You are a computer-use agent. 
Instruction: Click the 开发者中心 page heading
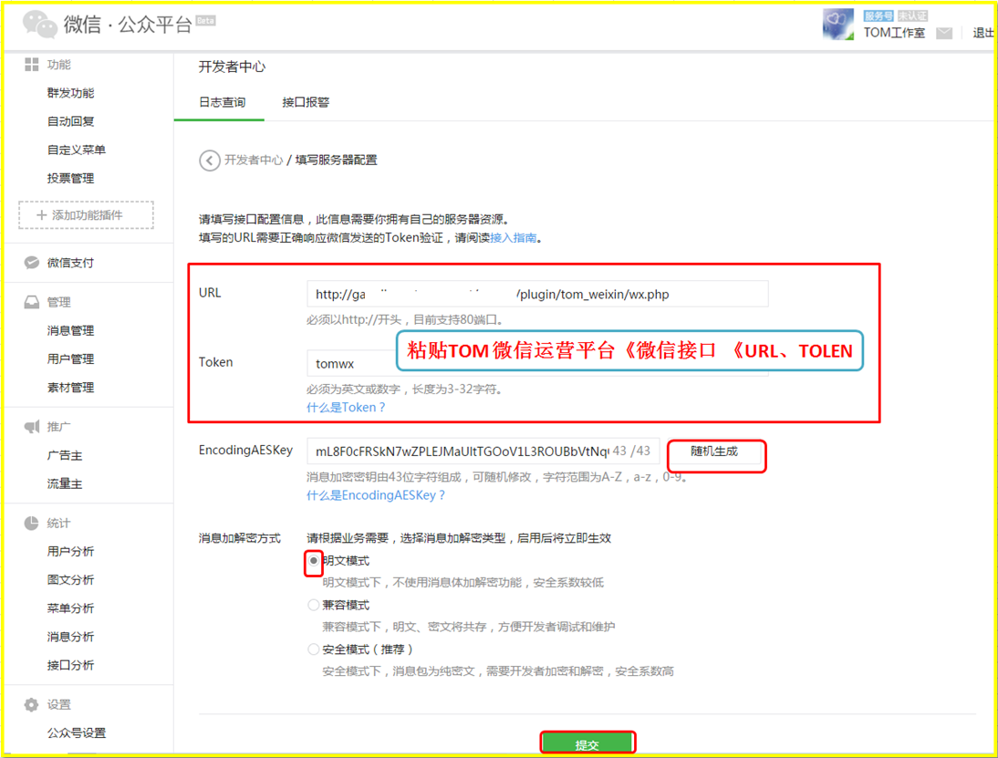(232, 67)
